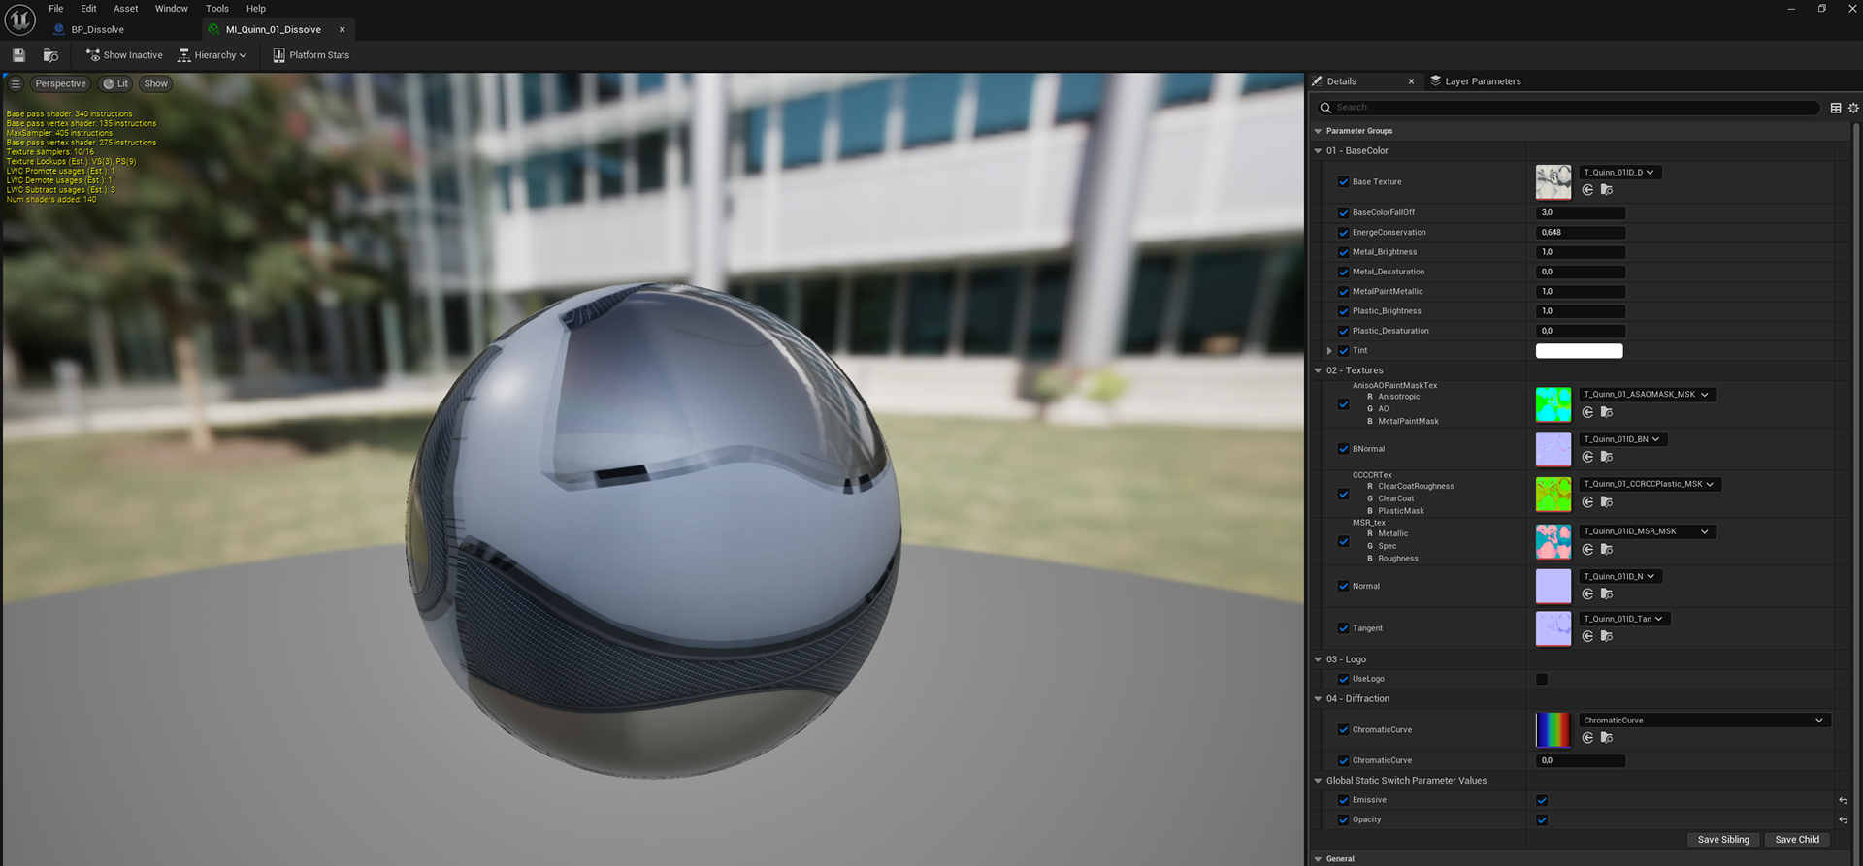Browse to CCCCRTex texture asset
Viewport: 1863px width, 866px height.
[x=1607, y=502]
